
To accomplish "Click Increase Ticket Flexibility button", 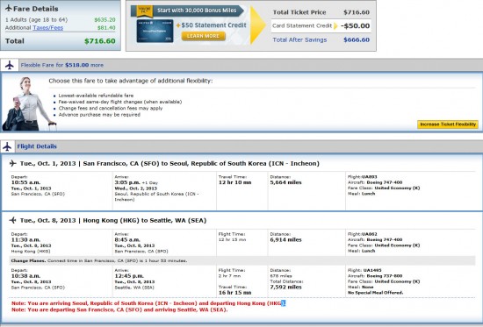I will (x=448, y=124).
